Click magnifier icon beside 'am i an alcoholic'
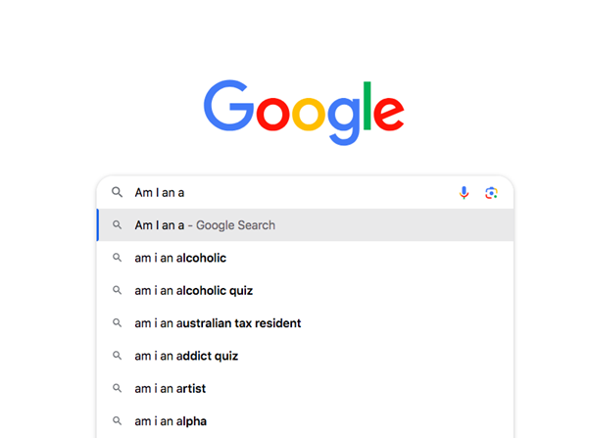This screenshot has width=590, height=438. point(117,258)
